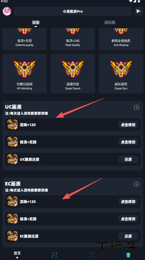Open the crossed X icon in bottom bar
Image resolution: width=145 pixels, height=260 pixels.
point(91,255)
